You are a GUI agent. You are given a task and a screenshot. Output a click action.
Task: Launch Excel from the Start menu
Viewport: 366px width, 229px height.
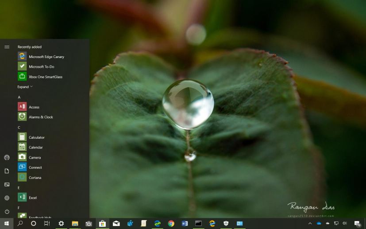pyautogui.click(x=32, y=198)
